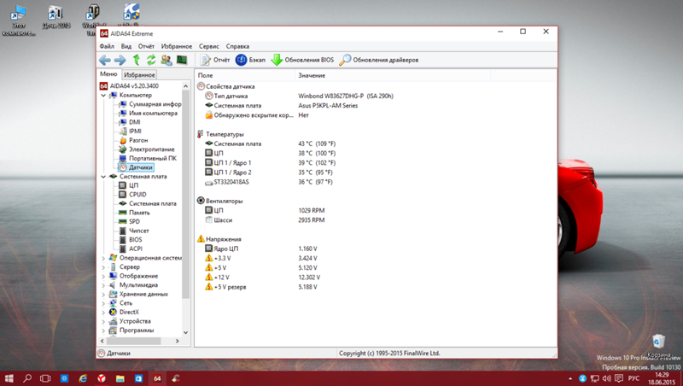Expand the Операционная система tree node
The width and height of the screenshot is (683, 386).
tap(103, 258)
